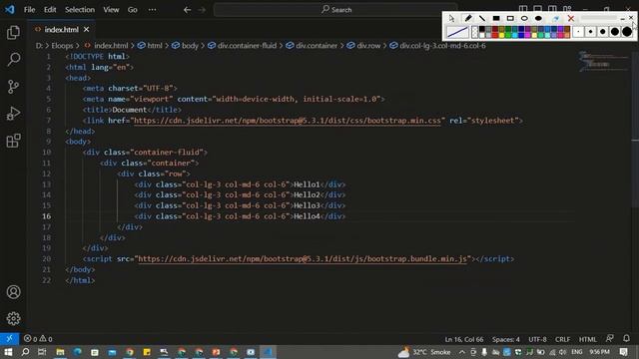Open the Spaces: 4 indentation picker
The width and height of the screenshot is (639, 359).
(506, 339)
